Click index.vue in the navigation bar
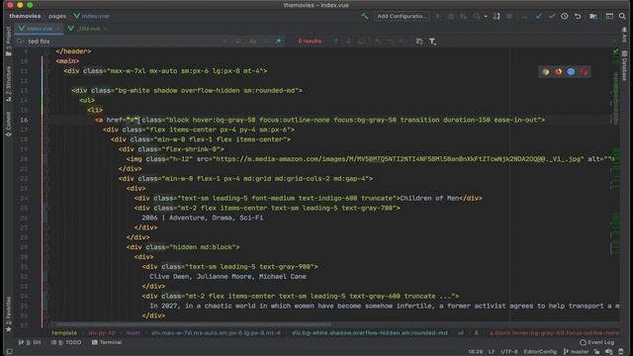The height and width of the screenshot is (356, 633). 92,16
